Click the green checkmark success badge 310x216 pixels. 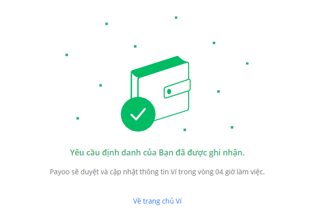138,114
